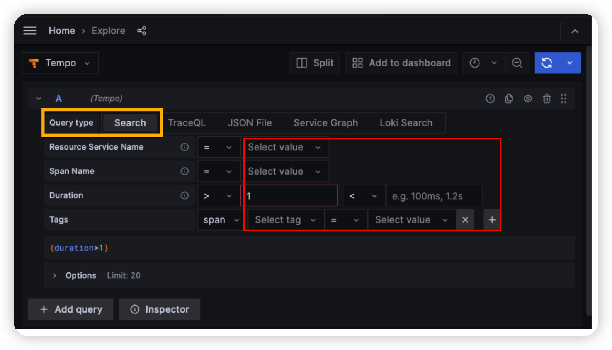Show Resource Service Name info tooltip
This screenshot has height=350, width=612.
185,147
